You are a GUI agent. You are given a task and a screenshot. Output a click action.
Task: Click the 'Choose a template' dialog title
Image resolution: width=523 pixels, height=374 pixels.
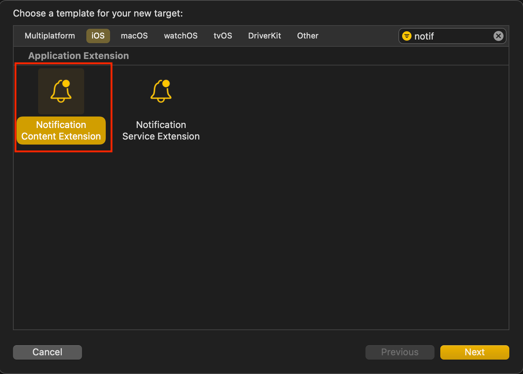point(98,14)
